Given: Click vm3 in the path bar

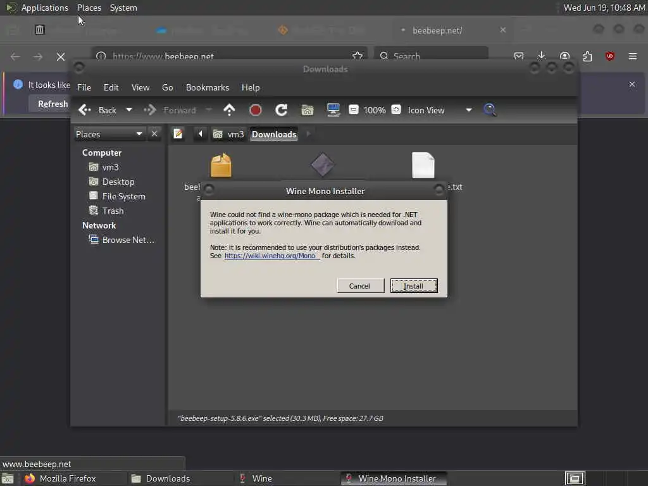Looking at the screenshot, I should 228,134.
